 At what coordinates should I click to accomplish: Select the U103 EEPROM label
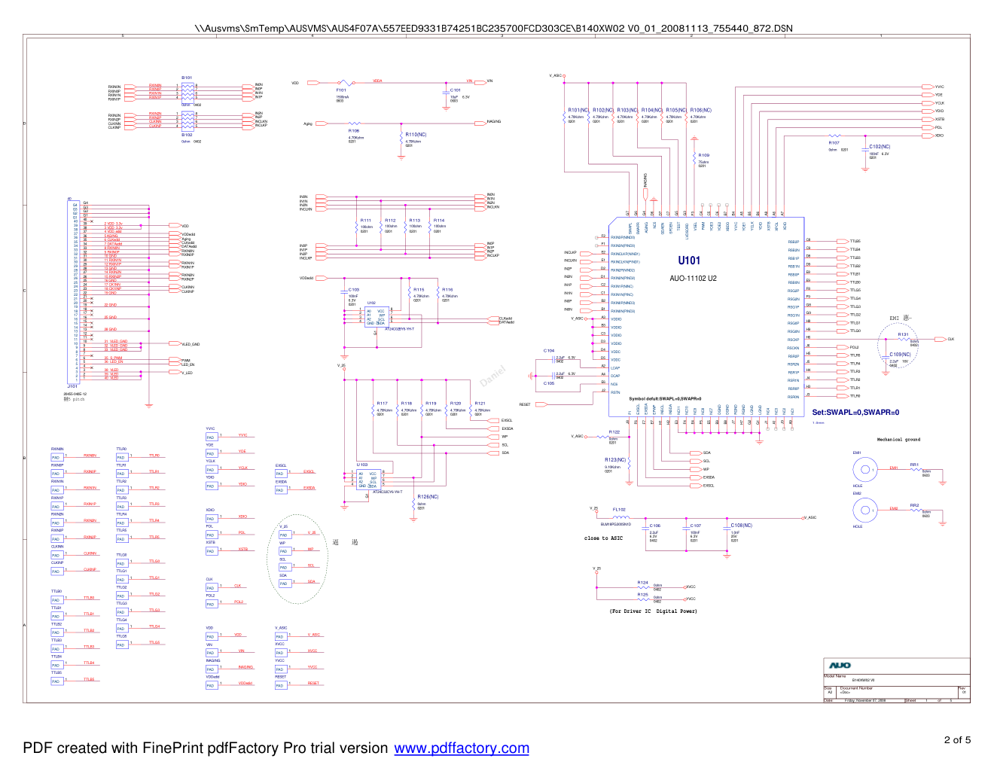tap(362, 465)
